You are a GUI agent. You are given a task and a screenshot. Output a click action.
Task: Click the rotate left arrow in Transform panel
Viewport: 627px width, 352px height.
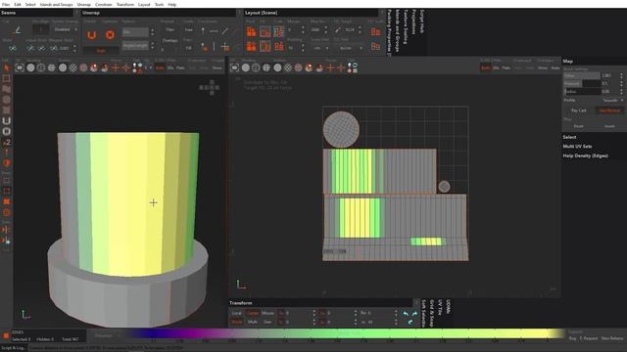tap(406, 314)
